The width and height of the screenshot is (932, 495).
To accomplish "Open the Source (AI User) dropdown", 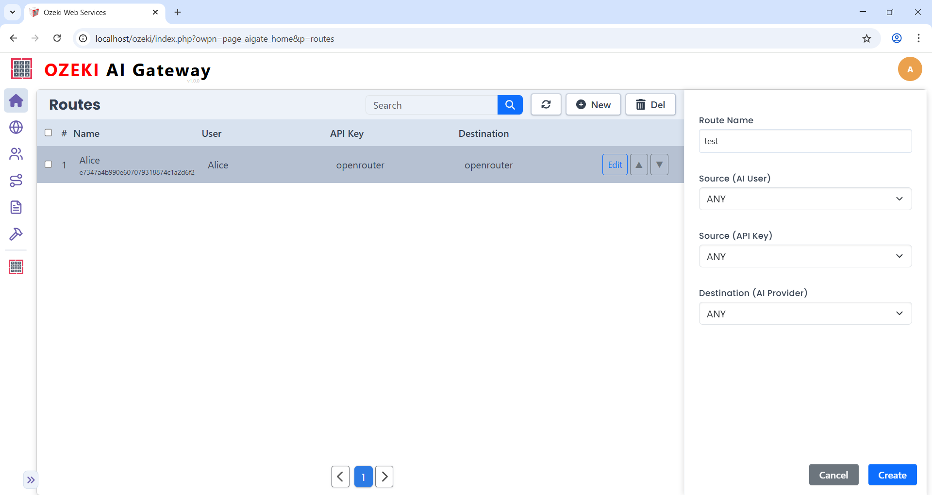I will tap(805, 199).
